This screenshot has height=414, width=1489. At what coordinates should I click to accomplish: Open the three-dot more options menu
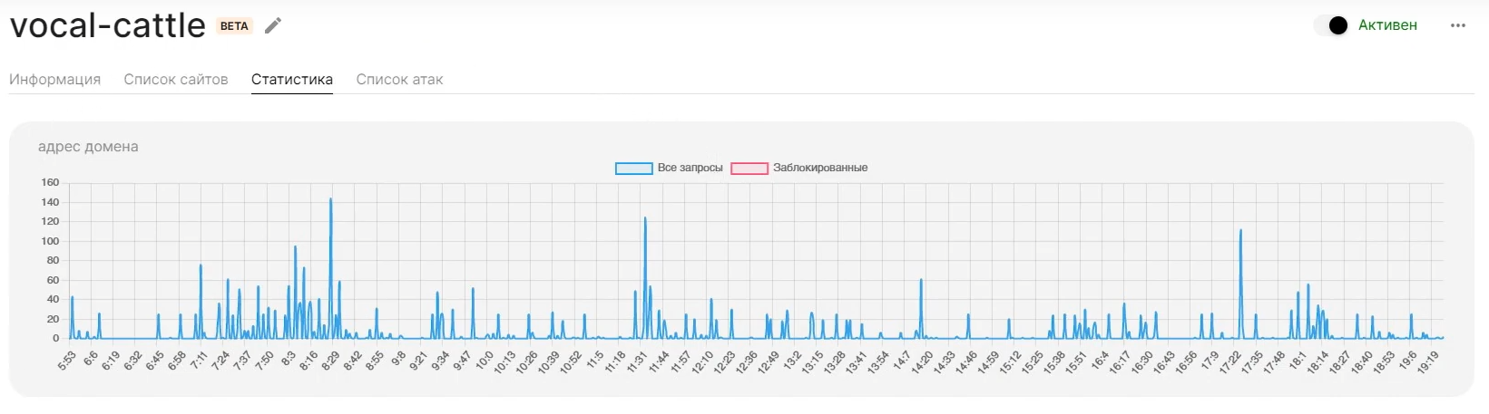pos(1457,25)
